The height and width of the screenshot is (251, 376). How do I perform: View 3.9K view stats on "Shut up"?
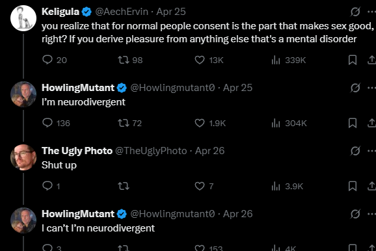(288, 186)
